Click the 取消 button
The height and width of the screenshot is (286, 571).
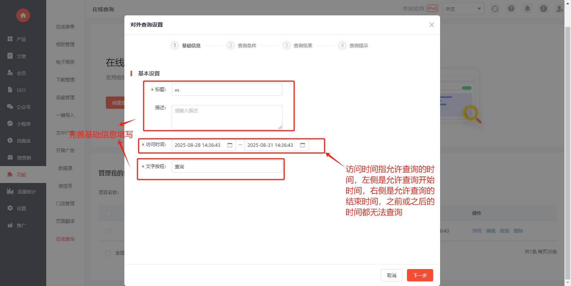392,275
